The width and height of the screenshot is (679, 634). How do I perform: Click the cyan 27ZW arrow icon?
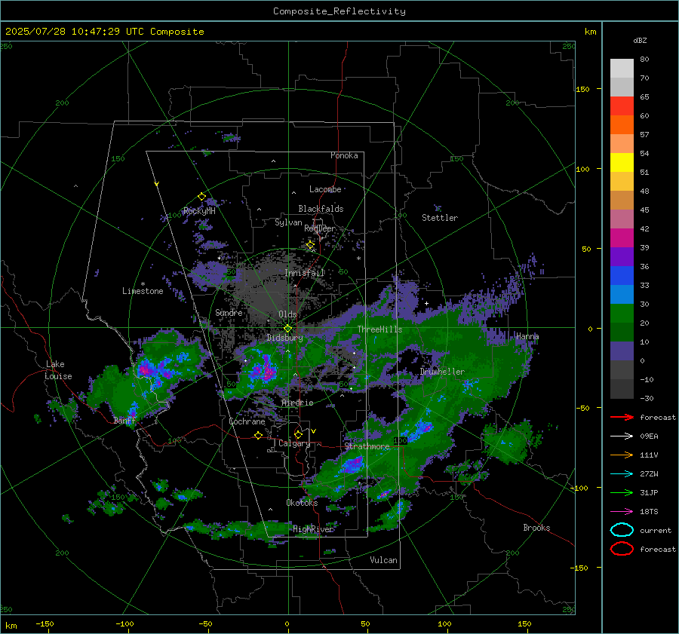click(x=622, y=474)
